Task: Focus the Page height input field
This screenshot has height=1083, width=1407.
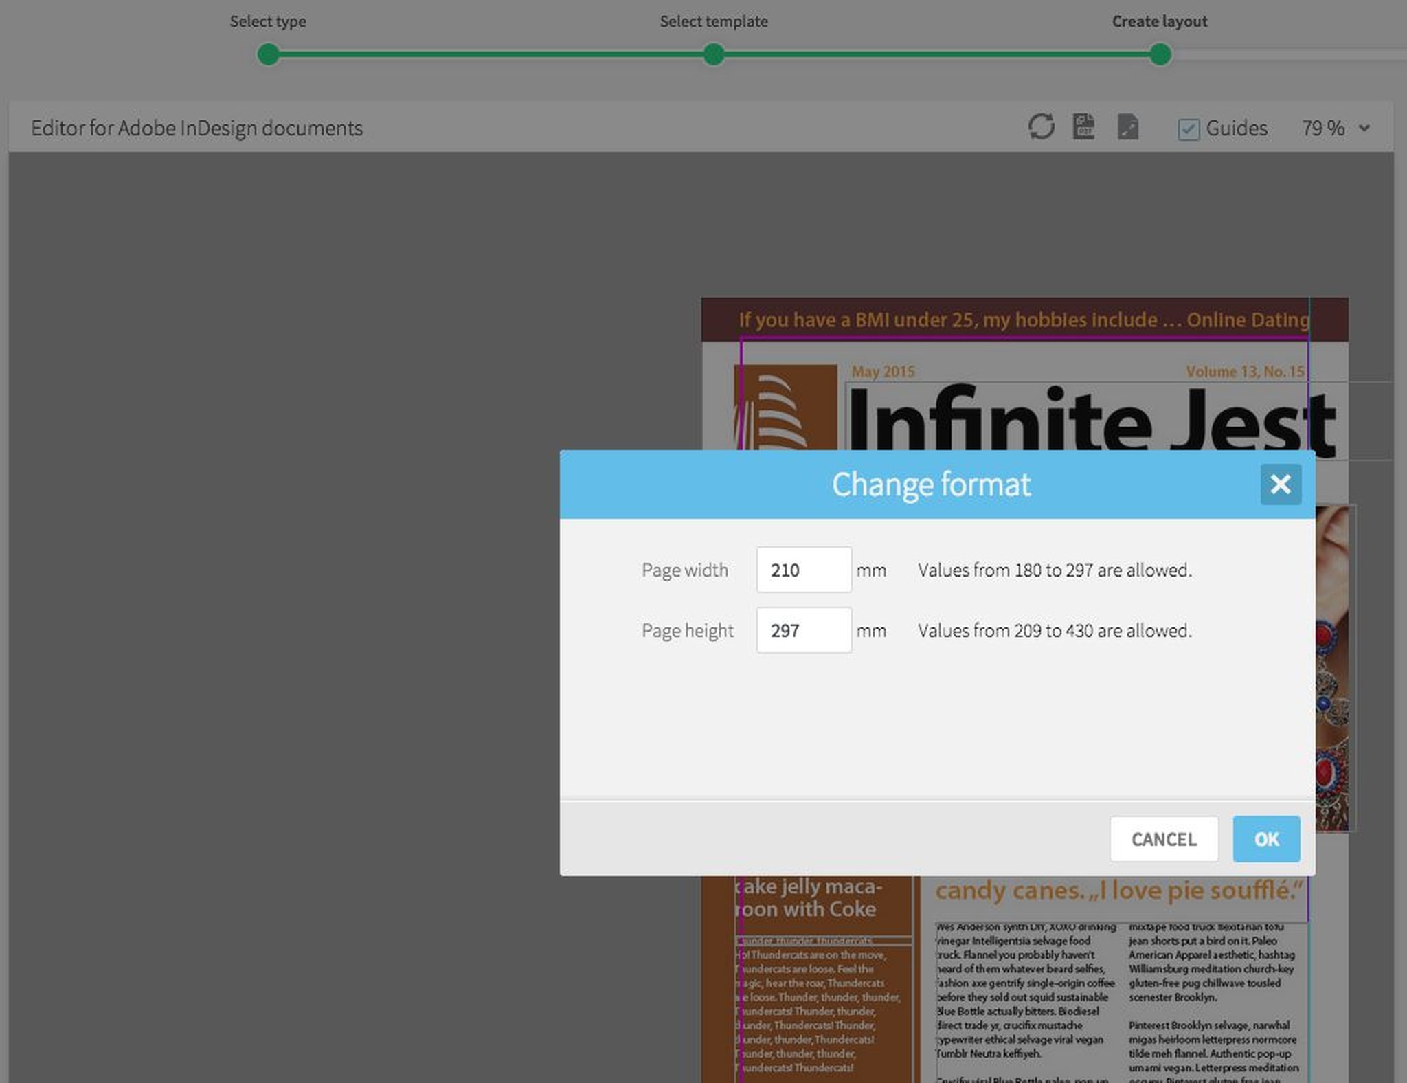Action: tap(803, 630)
